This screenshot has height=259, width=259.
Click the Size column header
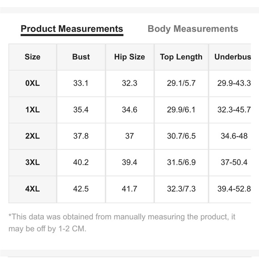(x=33, y=57)
